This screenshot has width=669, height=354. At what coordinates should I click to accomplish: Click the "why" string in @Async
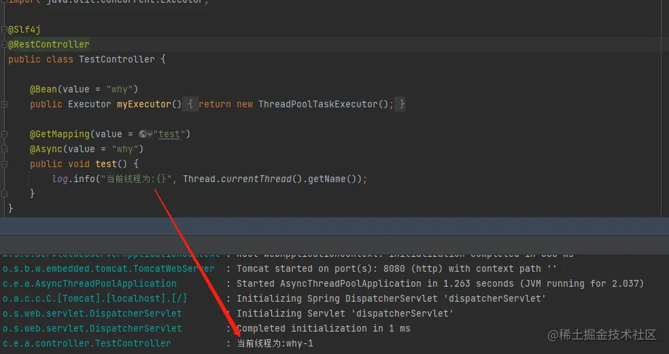[x=125, y=149]
